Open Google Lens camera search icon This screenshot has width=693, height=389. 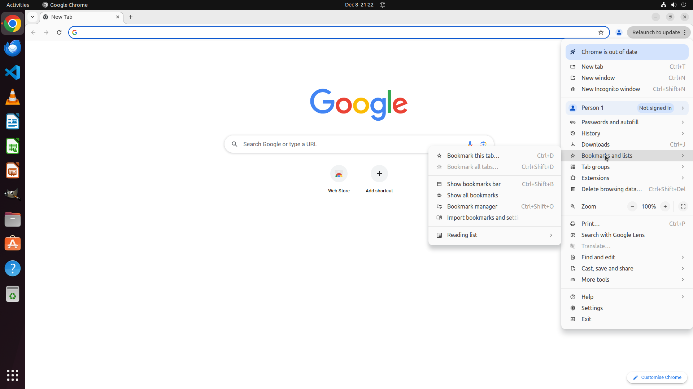[483, 144]
